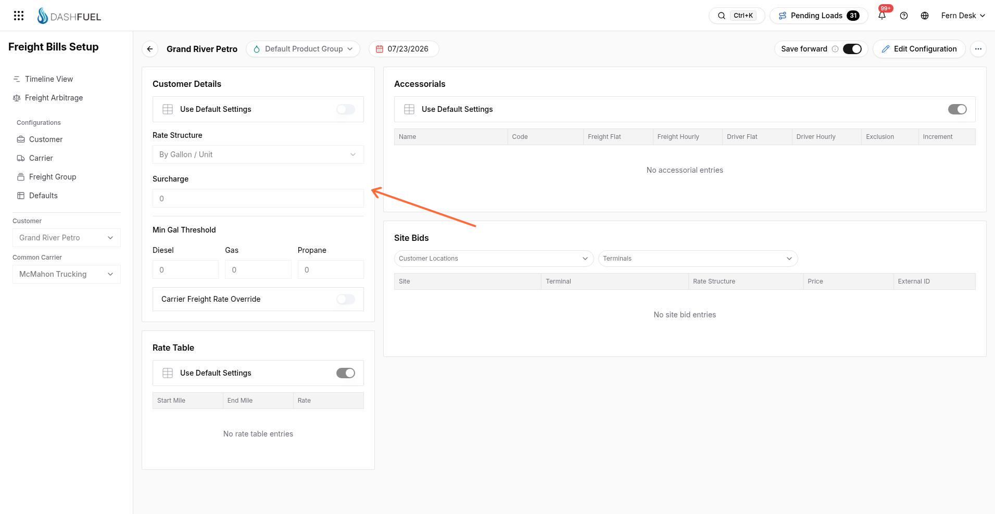
Task: Click table icon in Accessorials defaults row
Action: [x=409, y=109]
